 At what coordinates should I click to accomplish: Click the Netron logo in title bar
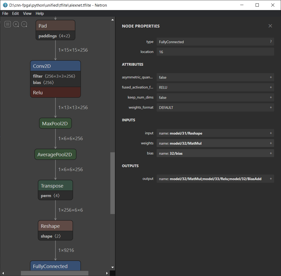[x=5, y=5]
